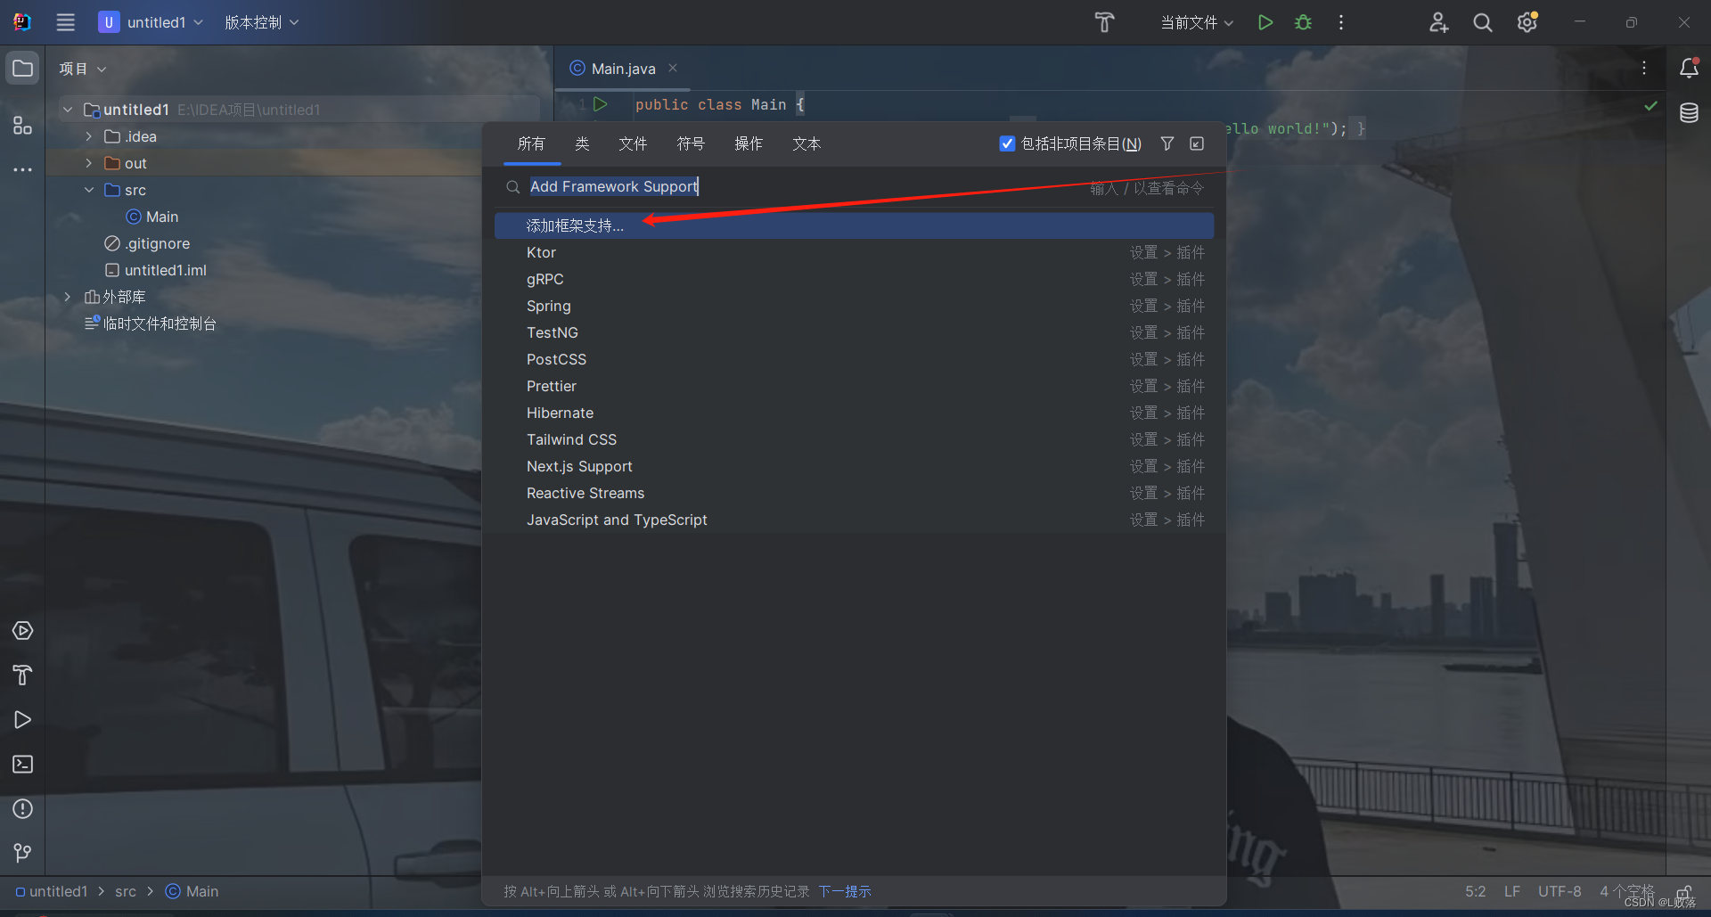Viewport: 1711px width, 917px height.
Task: Select the TestNG plugin result
Action: coord(854,332)
